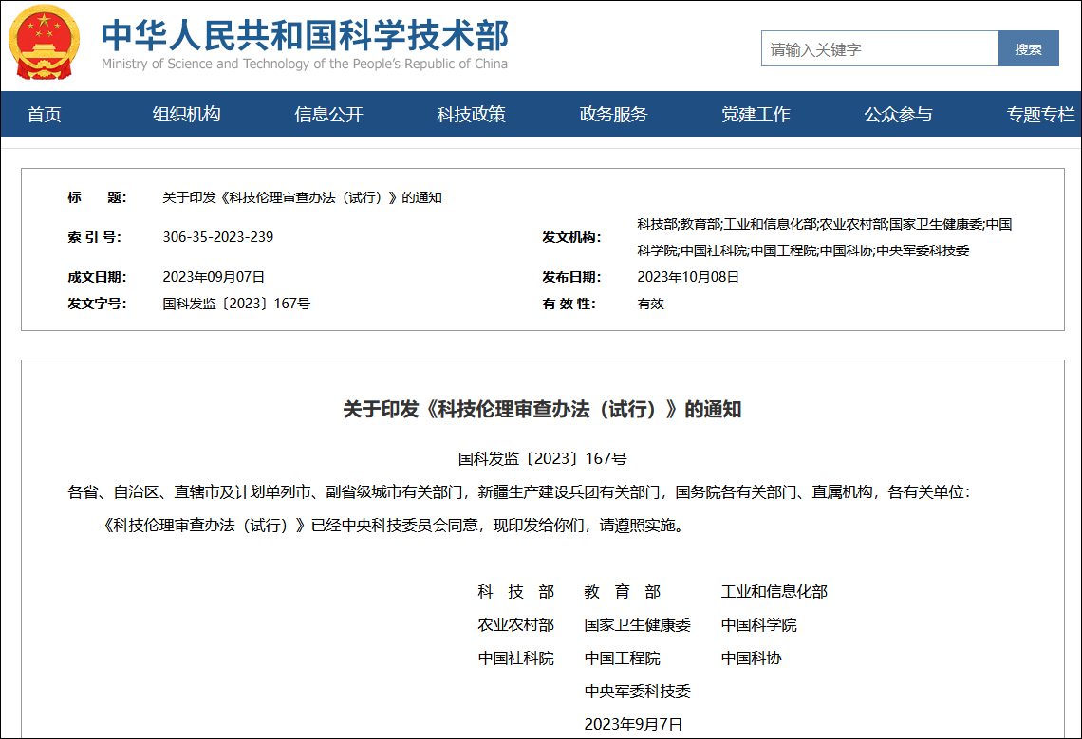1082x739 pixels.
Task: Click the 搜索 search button
Action: pyautogui.click(x=1028, y=49)
